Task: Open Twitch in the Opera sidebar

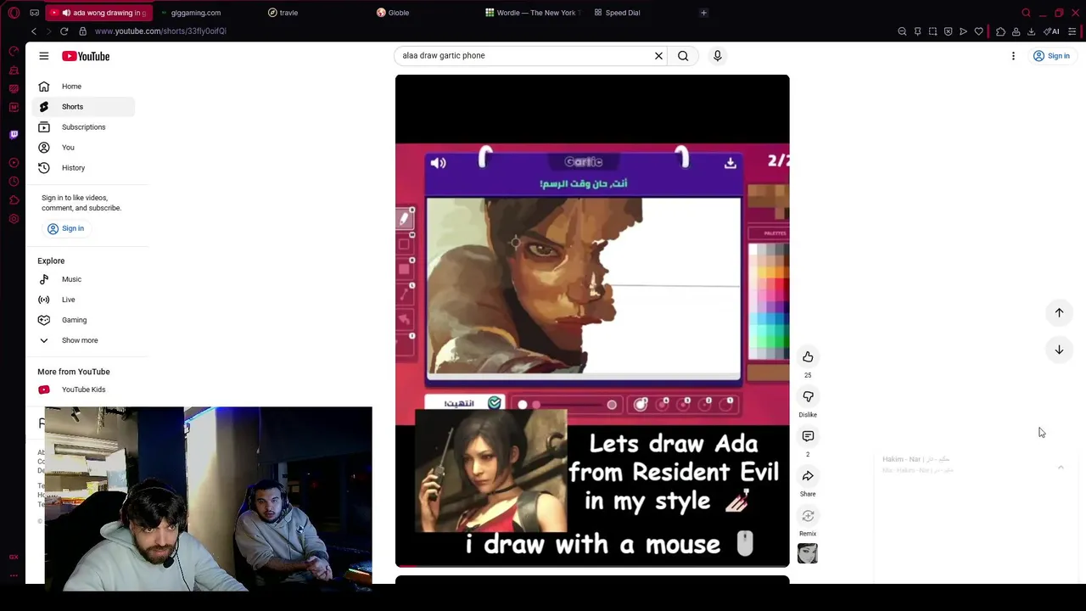Action: 14,134
